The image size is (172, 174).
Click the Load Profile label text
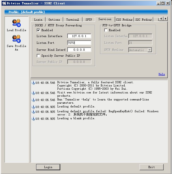(17, 30)
